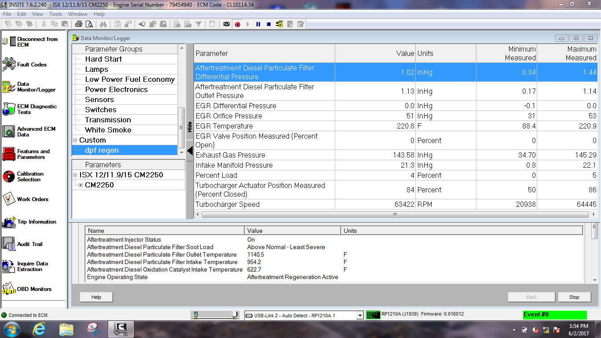Open Audit Trail icon
This screenshot has width=601, height=338.
pyautogui.click(x=9, y=244)
